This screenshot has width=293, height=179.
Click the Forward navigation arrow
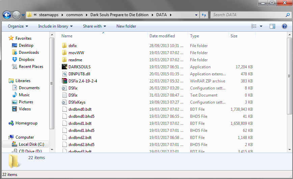point(16,15)
